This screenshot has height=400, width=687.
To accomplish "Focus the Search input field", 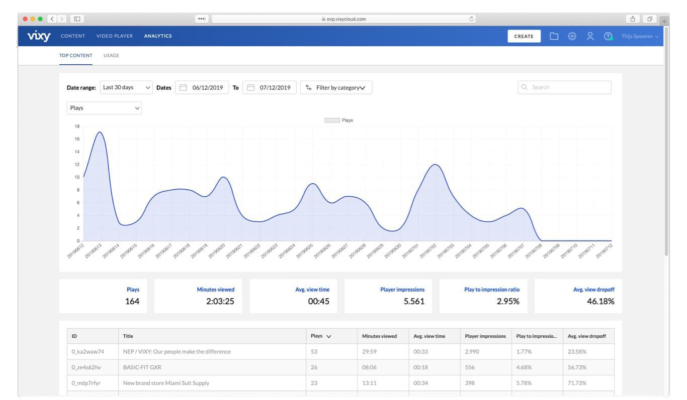I will pos(565,87).
